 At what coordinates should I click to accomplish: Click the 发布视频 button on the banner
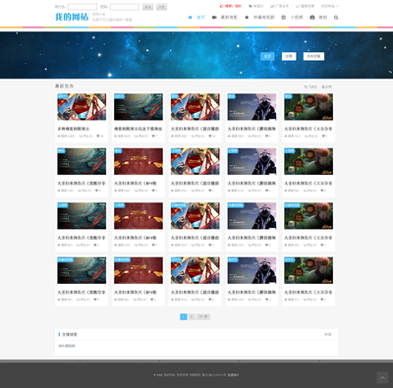(x=313, y=56)
